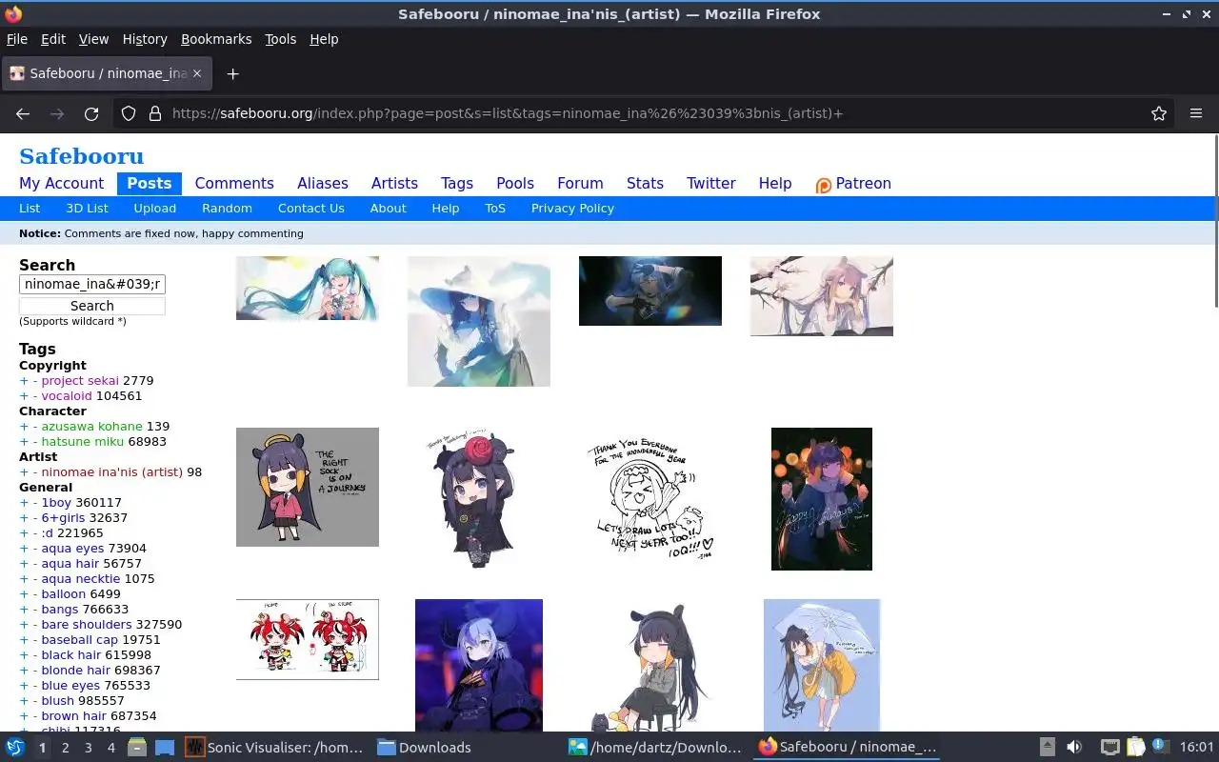Switch to workspace 3 in the taskbar

coord(88,748)
